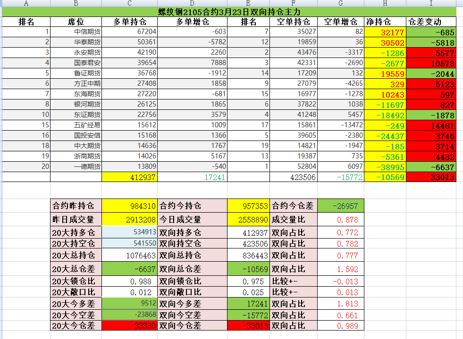Image resolution: width=463 pixels, height=339 pixels.
Task: Click the column A header
Action: pyautogui.click(x=26, y=3)
